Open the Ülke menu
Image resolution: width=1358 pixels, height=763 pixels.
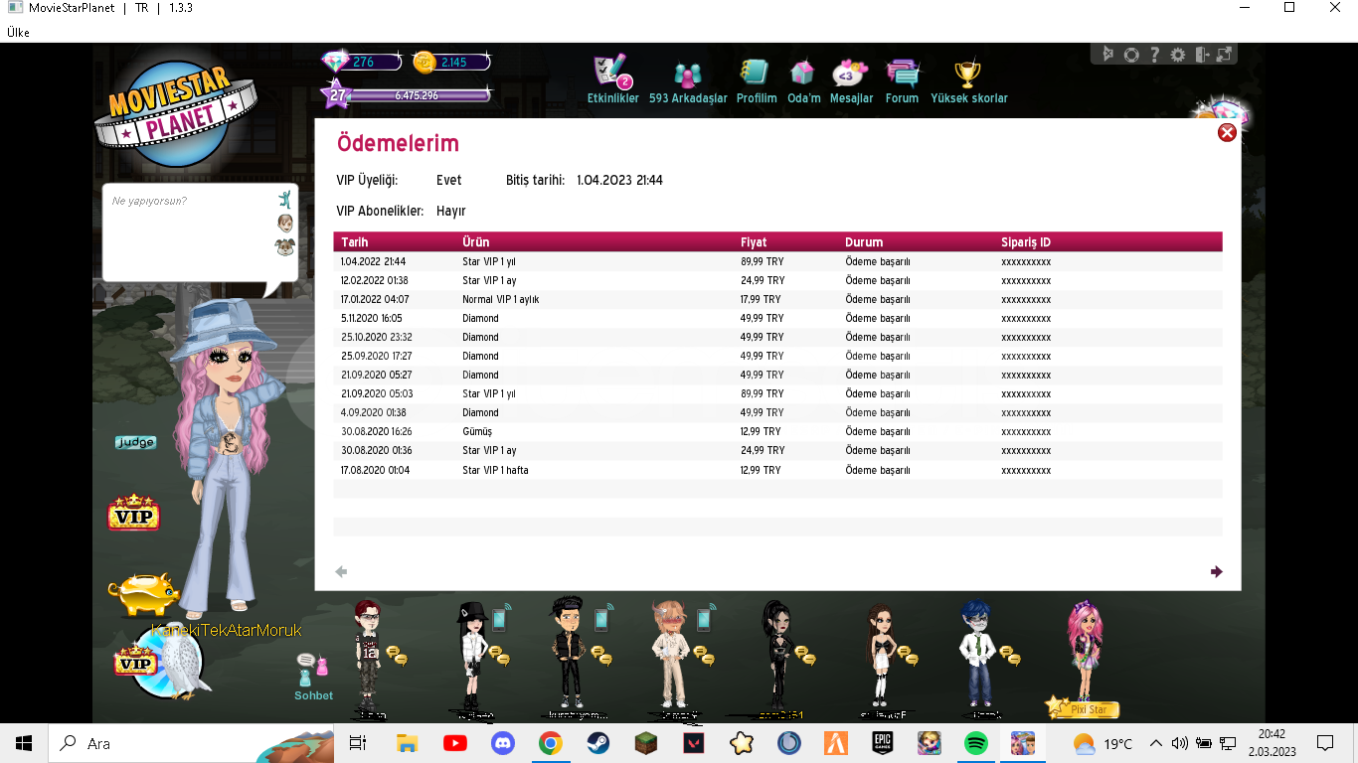point(18,33)
